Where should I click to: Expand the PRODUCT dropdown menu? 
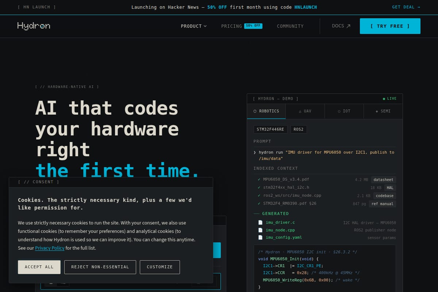pyautogui.click(x=194, y=26)
